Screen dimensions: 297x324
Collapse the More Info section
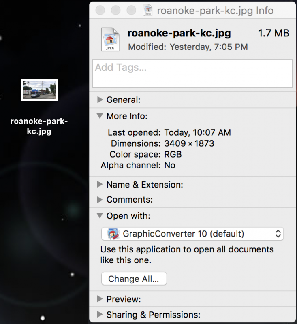coord(100,116)
